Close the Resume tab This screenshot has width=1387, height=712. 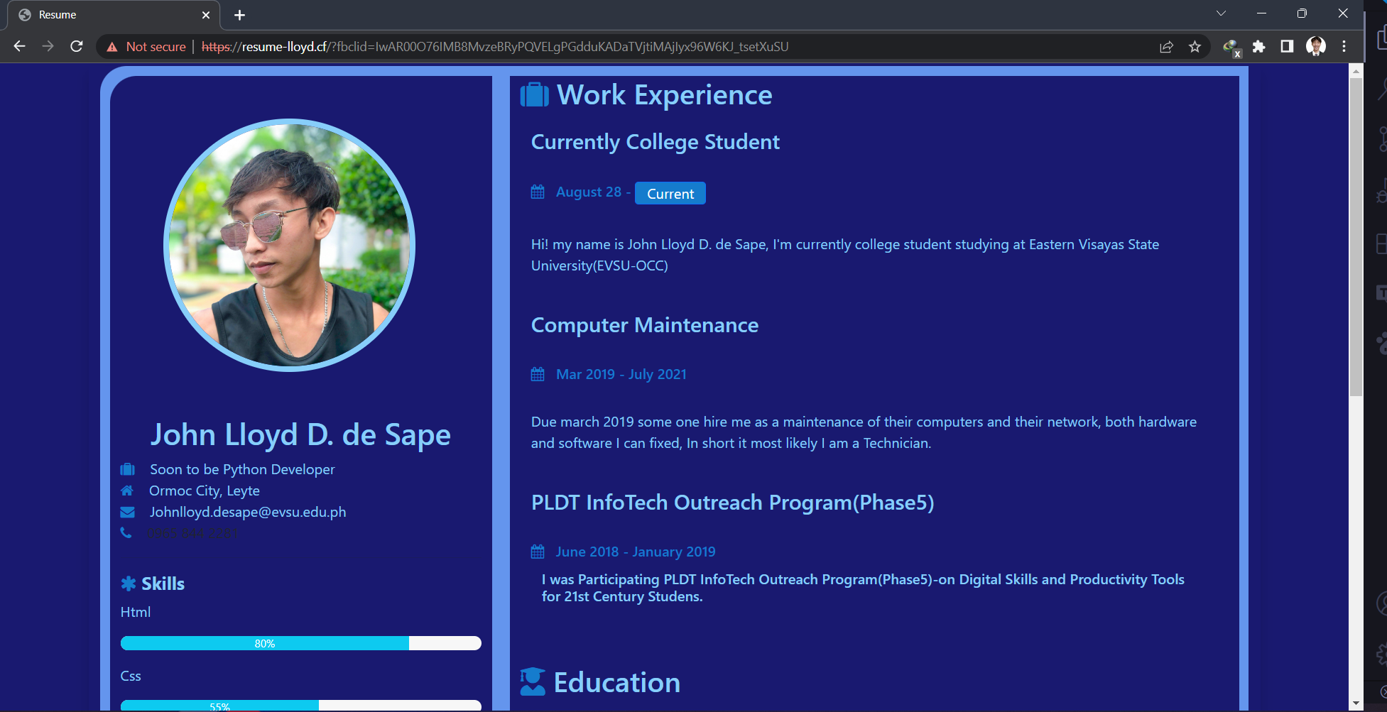[x=206, y=15]
